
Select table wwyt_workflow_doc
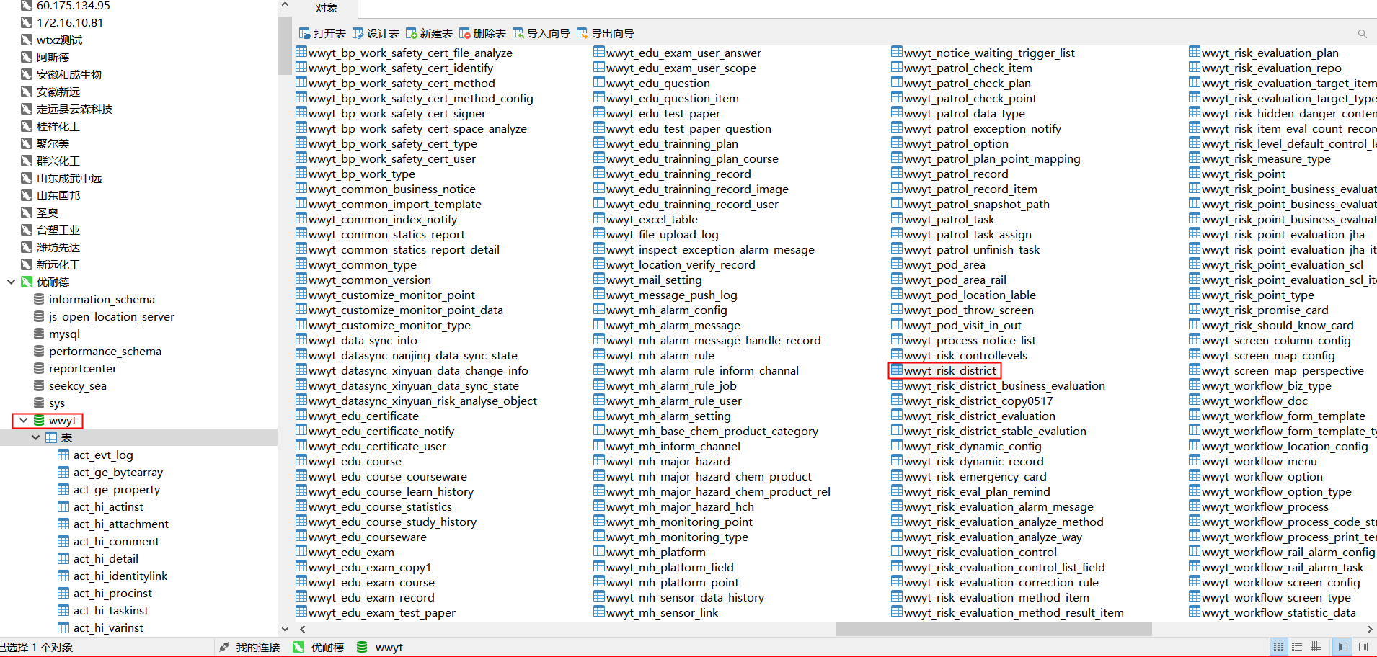[1254, 401]
